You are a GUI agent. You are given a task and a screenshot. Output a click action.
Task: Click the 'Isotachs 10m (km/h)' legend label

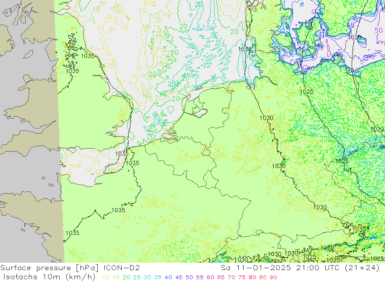pyautogui.click(x=49, y=277)
